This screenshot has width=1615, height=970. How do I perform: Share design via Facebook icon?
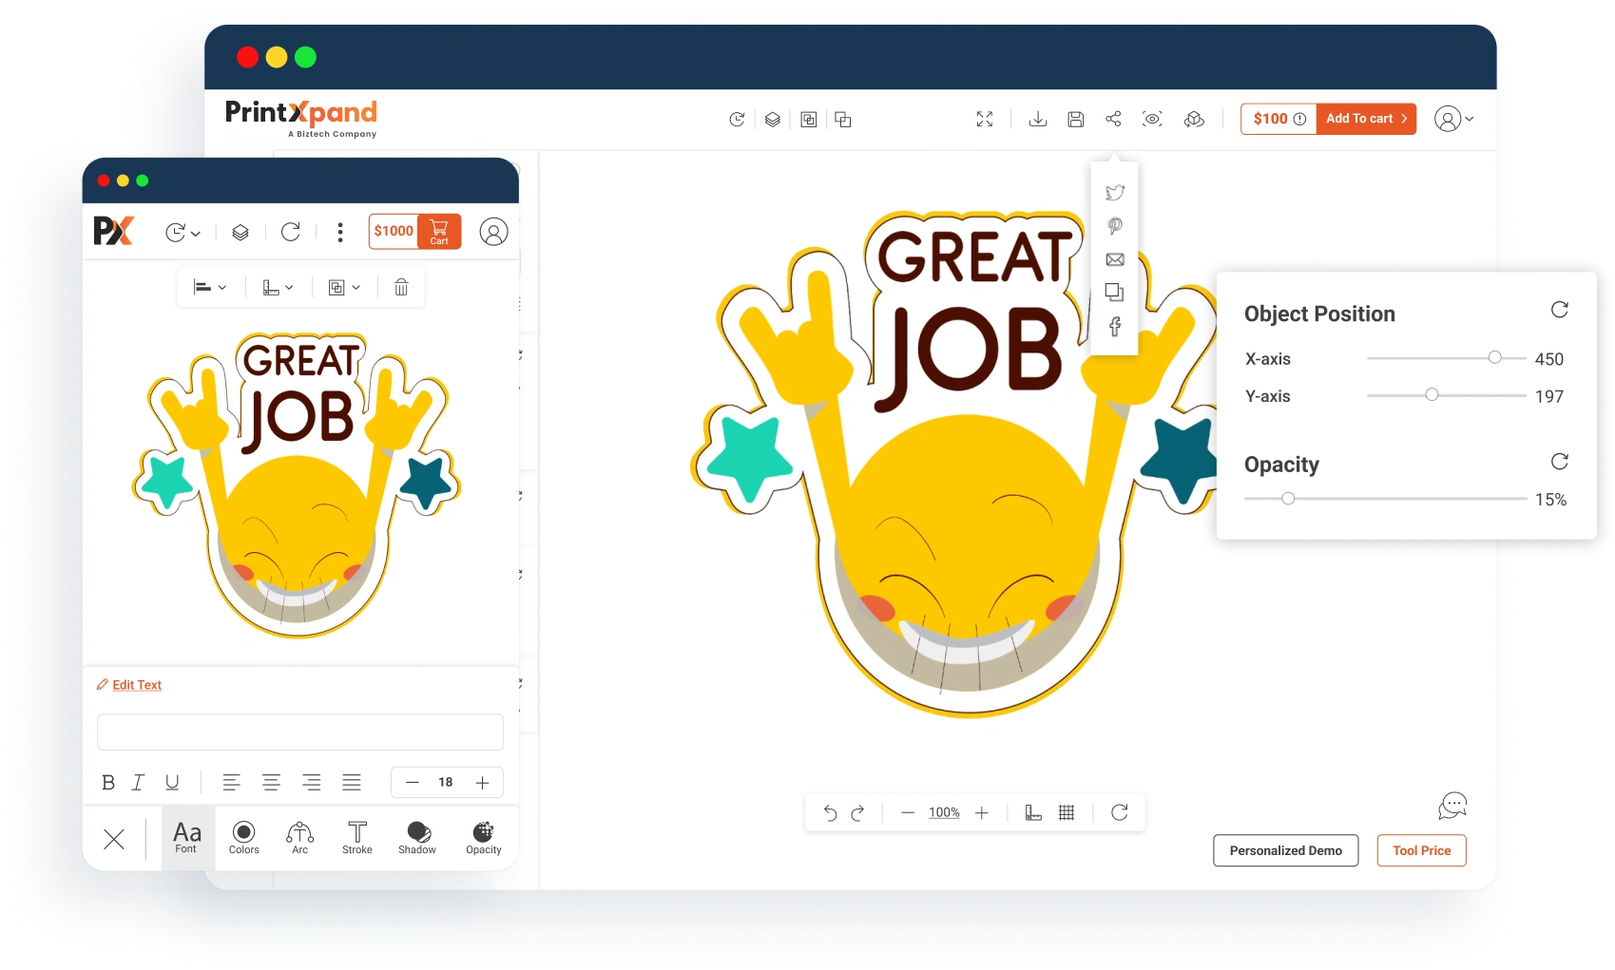[x=1115, y=327]
